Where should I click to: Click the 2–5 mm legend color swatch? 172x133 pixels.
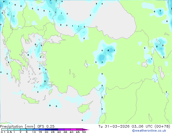pos(23,129)
